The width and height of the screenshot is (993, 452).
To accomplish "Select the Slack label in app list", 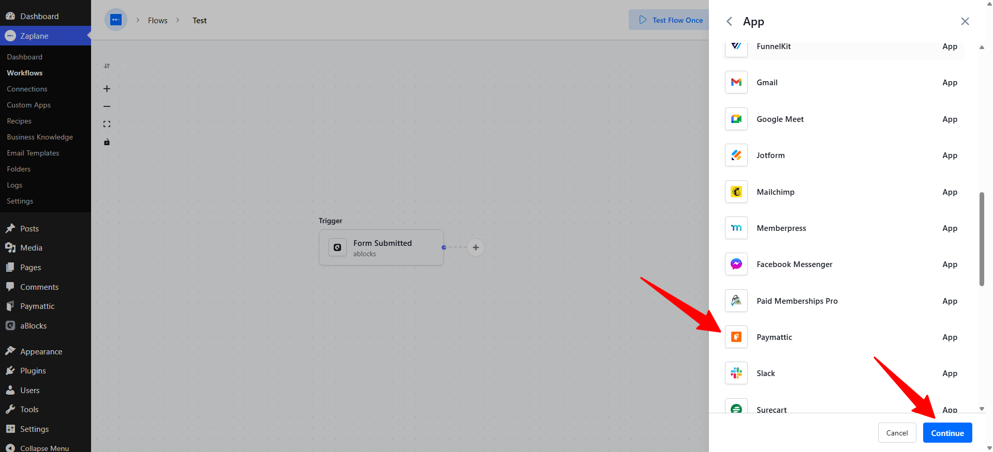I will pos(766,373).
